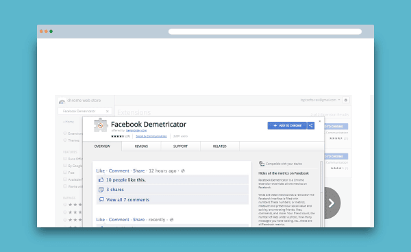
Task: Click the first background result's Add to Chrome button
Action: [x=336, y=127]
